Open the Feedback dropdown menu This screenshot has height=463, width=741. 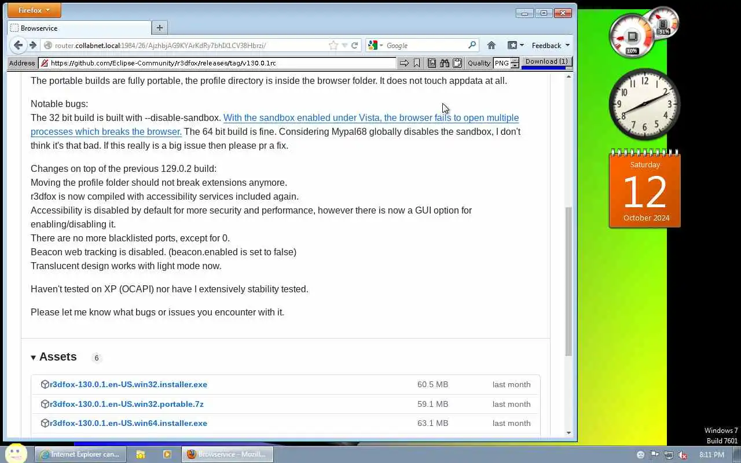pyautogui.click(x=551, y=45)
